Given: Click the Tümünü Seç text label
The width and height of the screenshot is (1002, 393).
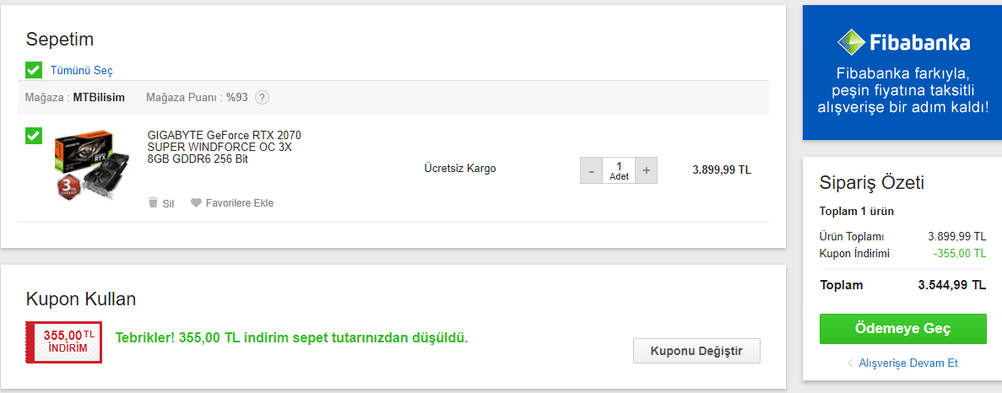Looking at the screenshot, I should pos(81,71).
